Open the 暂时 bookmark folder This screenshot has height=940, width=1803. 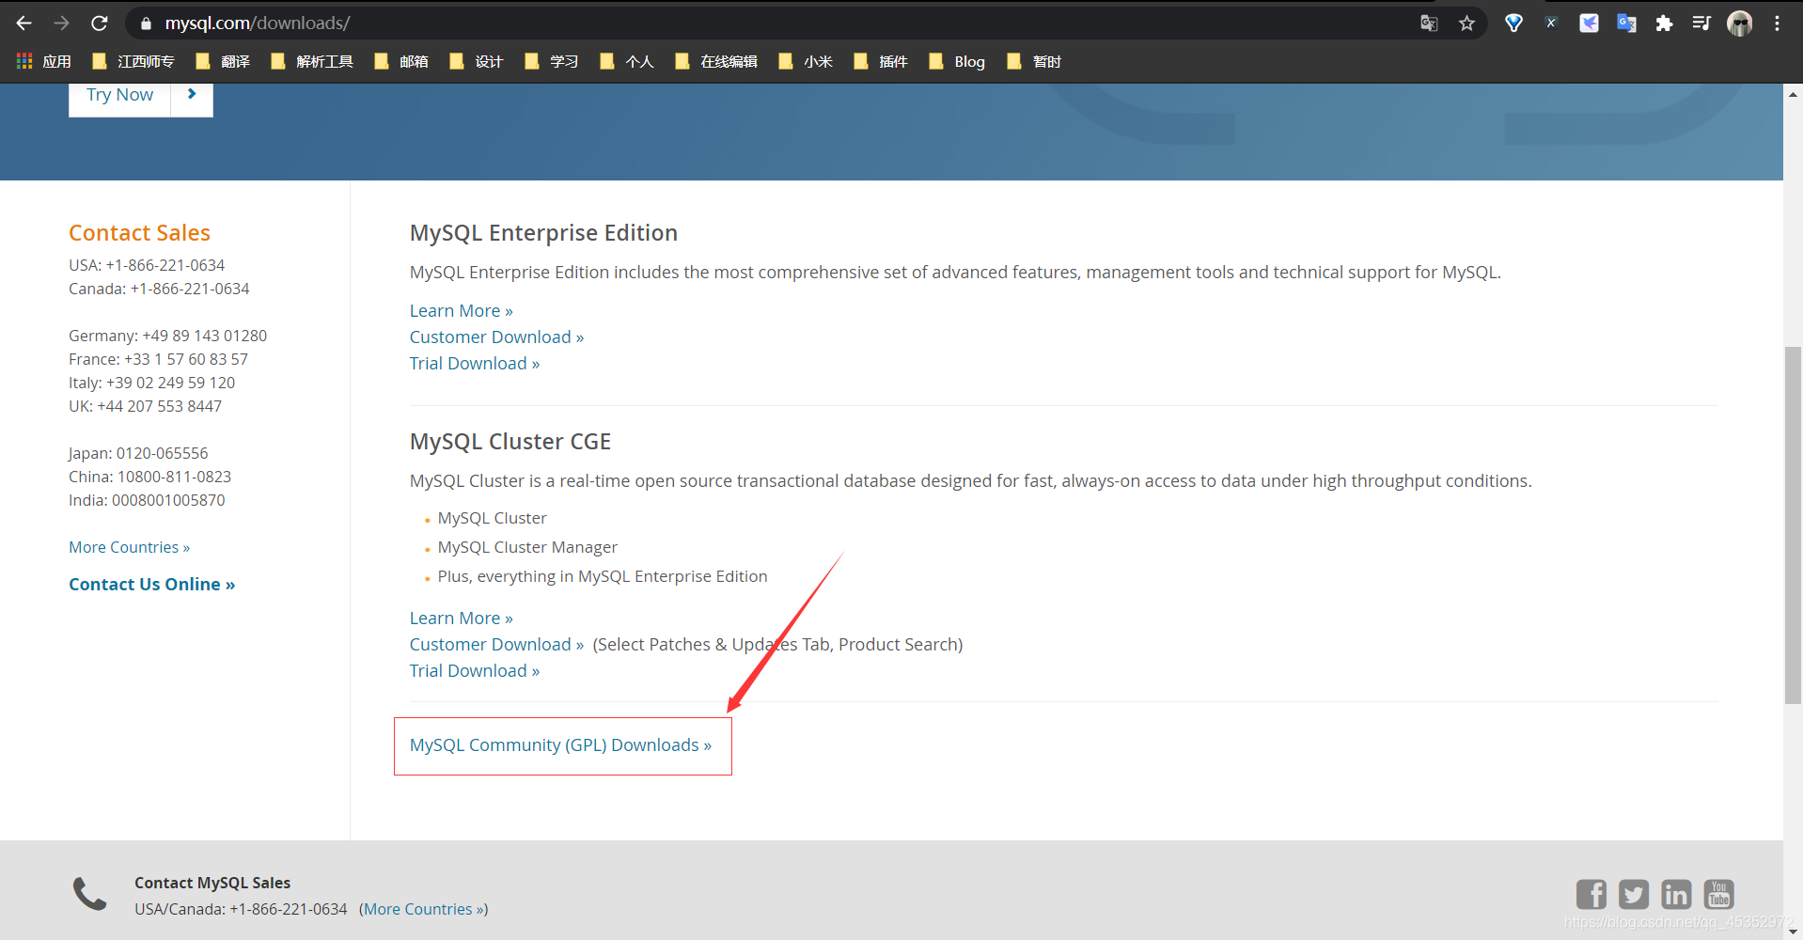pos(1034,62)
